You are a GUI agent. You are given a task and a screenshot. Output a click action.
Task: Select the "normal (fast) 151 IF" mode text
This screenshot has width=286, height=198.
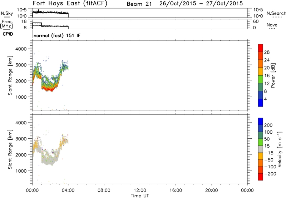pos(57,35)
